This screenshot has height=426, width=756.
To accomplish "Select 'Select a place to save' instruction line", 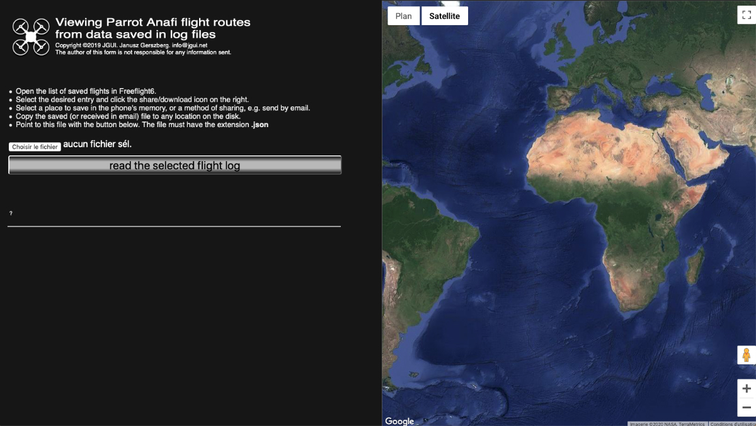I will click(x=163, y=108).
